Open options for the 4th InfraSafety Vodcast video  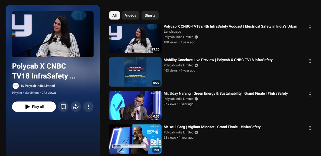pyautogui.click(x=310, y=27)
